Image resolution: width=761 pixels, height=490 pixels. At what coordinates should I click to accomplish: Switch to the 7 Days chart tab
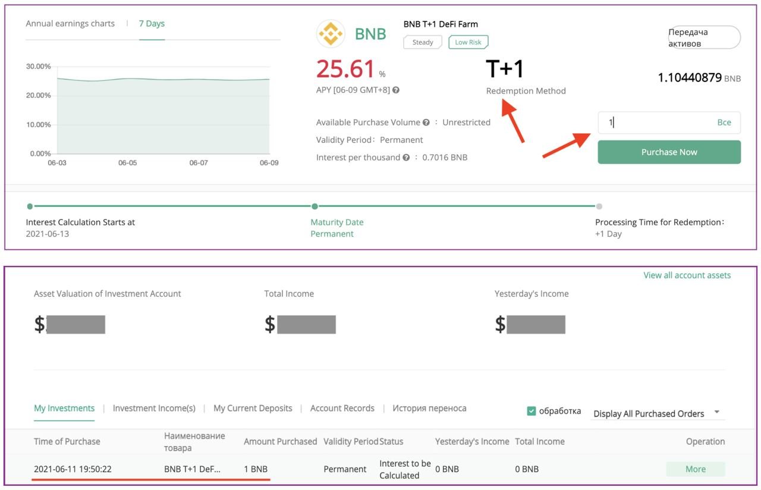pos(152,24)
